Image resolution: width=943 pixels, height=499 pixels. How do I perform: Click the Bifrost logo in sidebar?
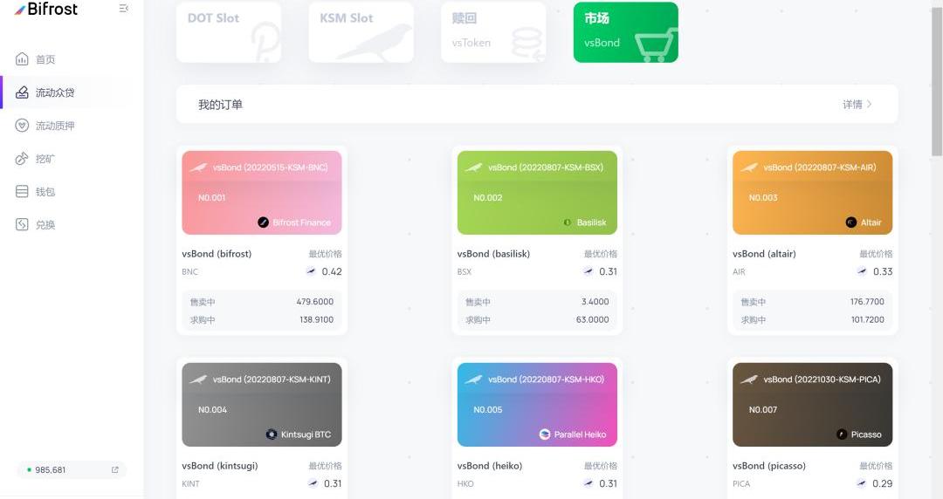[x=46, y=10]
